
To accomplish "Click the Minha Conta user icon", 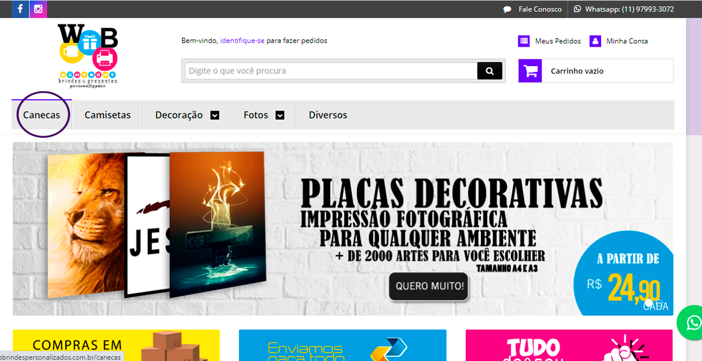I will pyautogui.click(x=595, y=41).
